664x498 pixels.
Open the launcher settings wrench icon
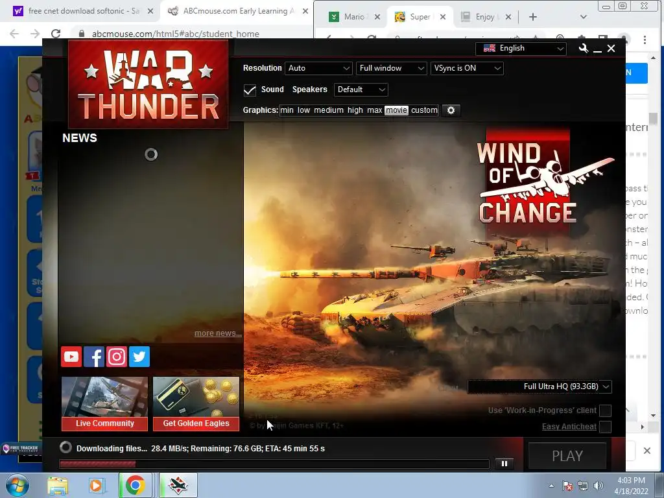coord(584,48)
